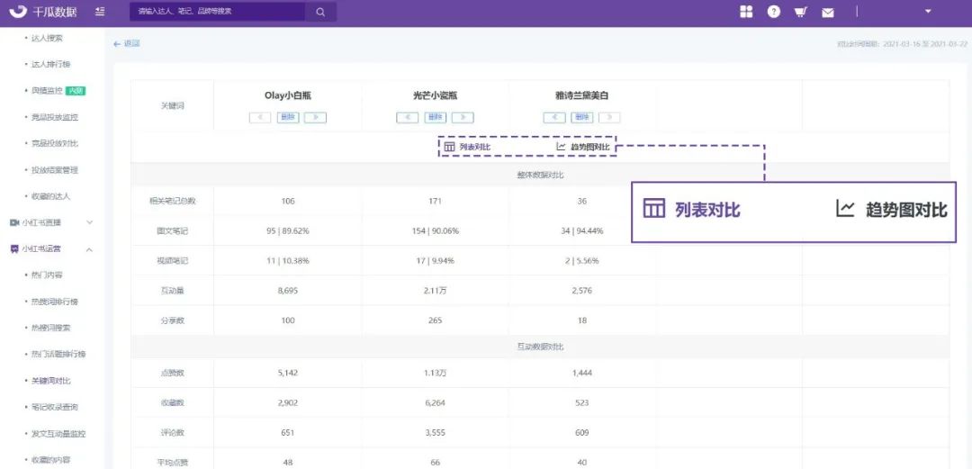Click the value 106 in 相关笔记总数 row
This screenshot has height=469, width=972.
(288, 201)
